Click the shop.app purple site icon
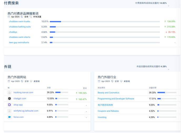Viewport: 182px width, 133px height. [x=9, y=105]
